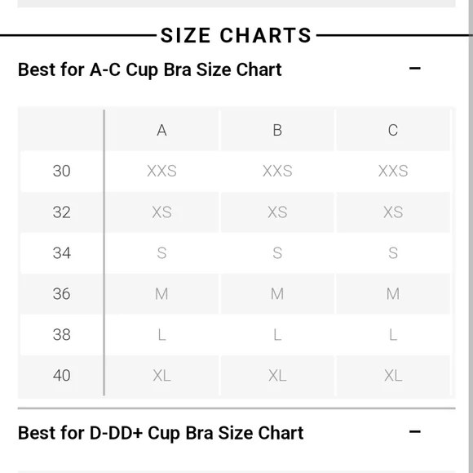Click the Best for A-C Cup heading
Image resolution: width=473 pixels, height=473 pixels.
pos(149,69)
